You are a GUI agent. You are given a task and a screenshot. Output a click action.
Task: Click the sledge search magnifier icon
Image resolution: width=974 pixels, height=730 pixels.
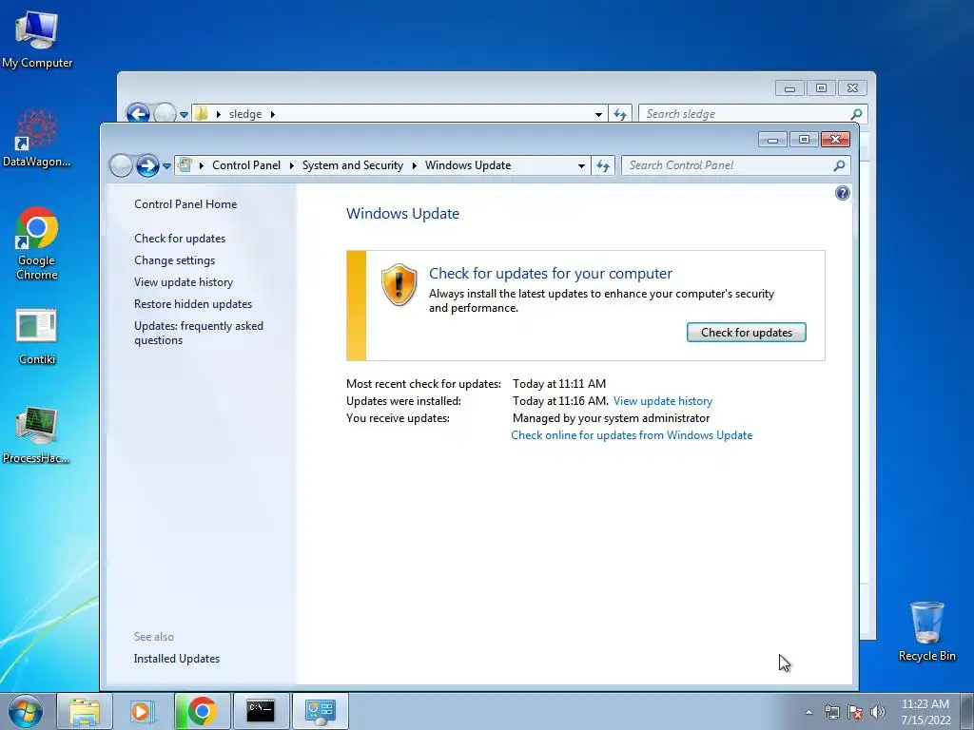click(x=856, y=114)
